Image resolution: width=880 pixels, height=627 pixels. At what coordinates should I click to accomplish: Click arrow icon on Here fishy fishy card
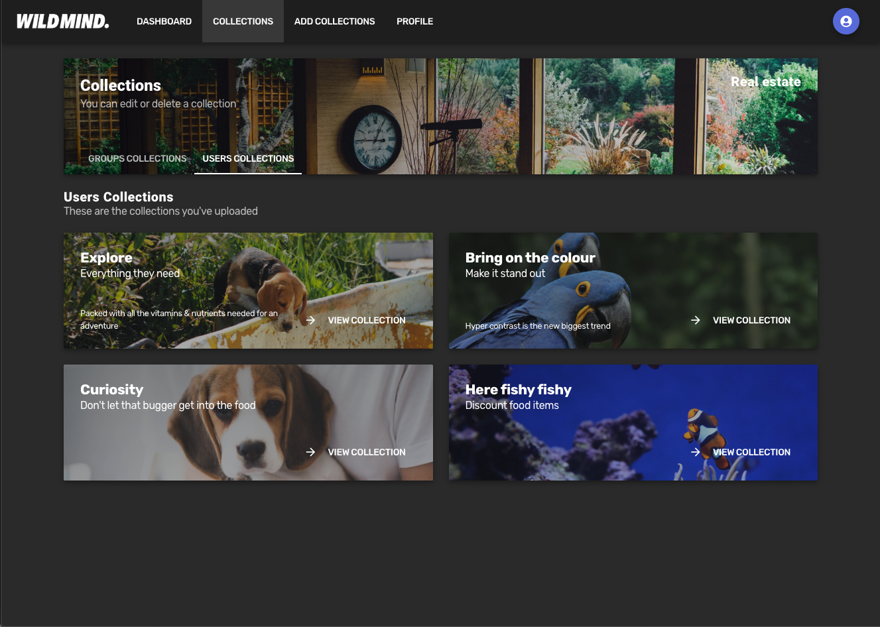[x=695, y=452]
